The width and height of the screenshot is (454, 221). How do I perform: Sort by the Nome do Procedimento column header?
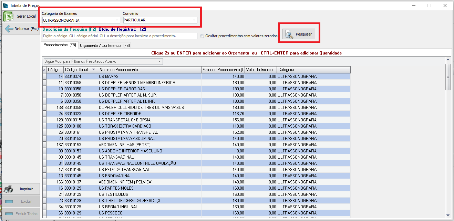click(x=149, y=70)
